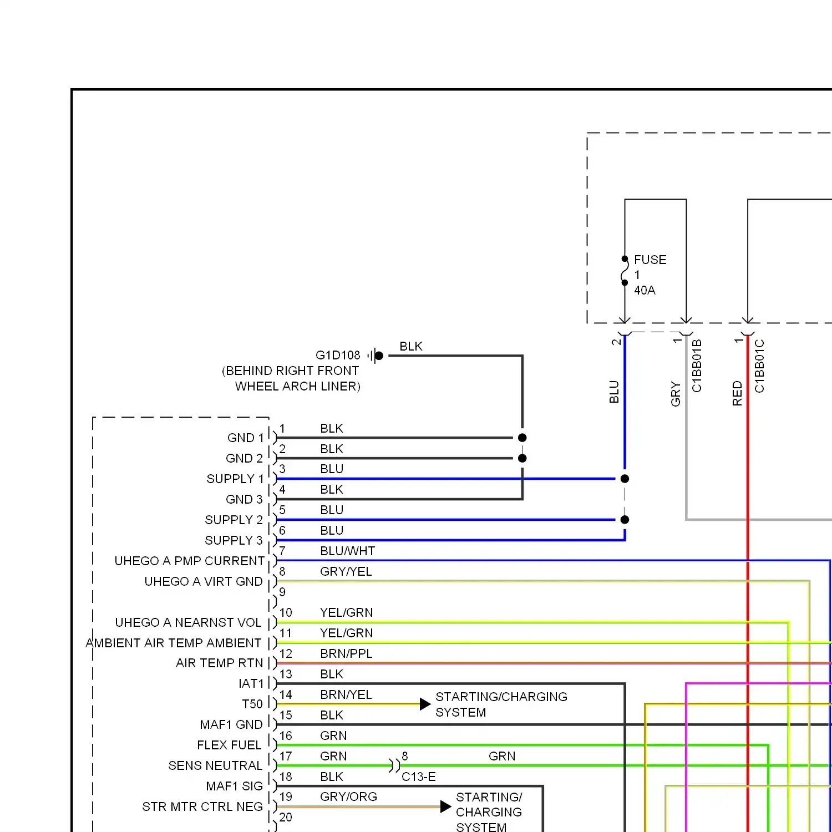Click the vertical BLU wire label below the fuse

point(614,392)
